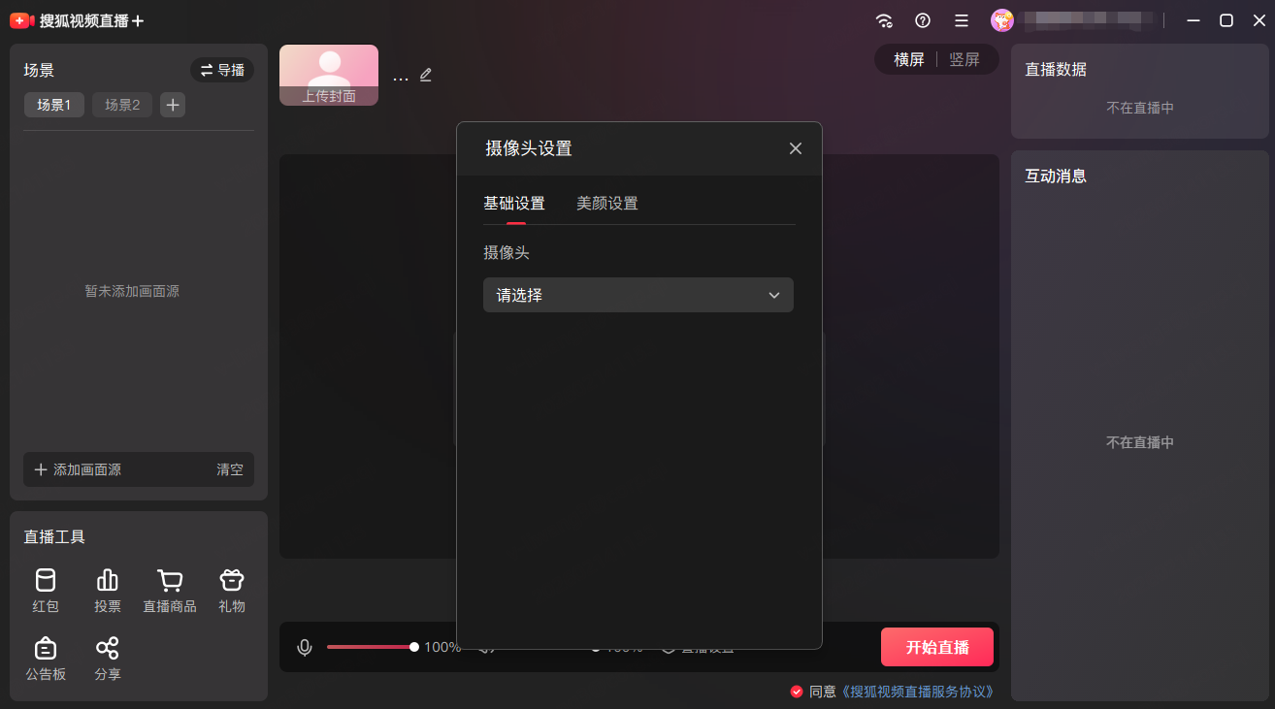Open the help question mark icon
Screen dimensions: 1275x709
(923, 20)
